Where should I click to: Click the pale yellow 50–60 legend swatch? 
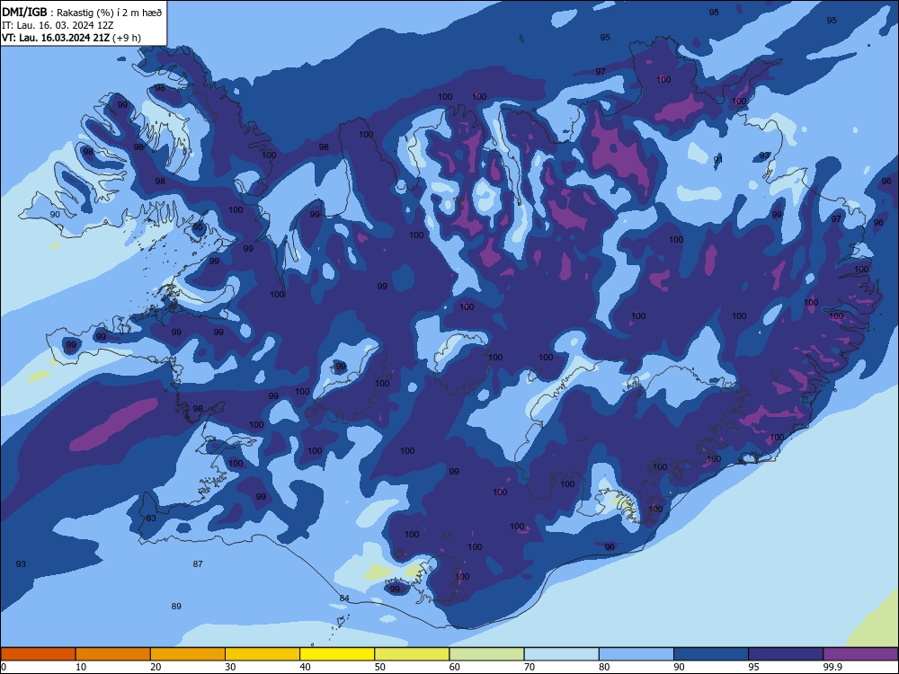coord(412,654)
